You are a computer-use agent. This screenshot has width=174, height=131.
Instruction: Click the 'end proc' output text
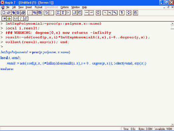point(7,69)
